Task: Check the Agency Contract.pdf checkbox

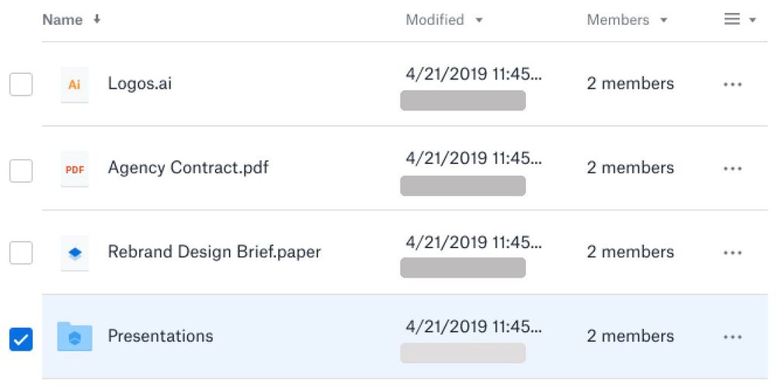Action: (21, 169)
